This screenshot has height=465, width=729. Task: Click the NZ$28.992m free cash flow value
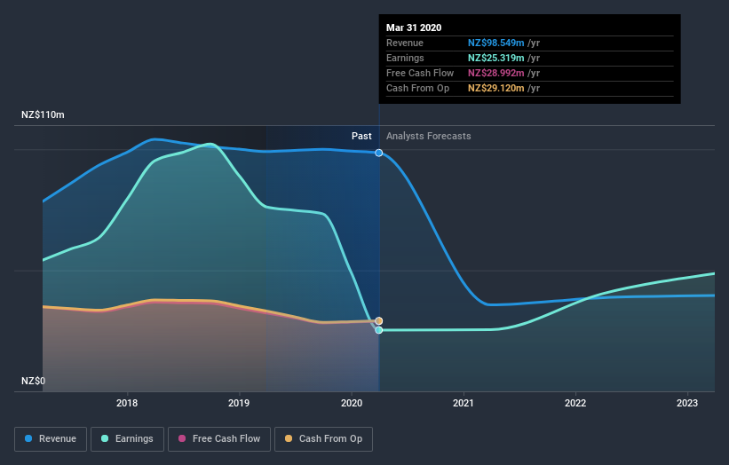click(496, 74)
